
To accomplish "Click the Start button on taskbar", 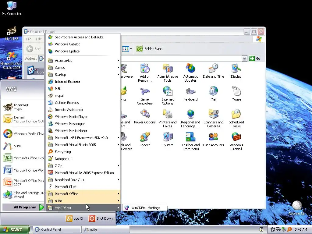I will [x=14, y=230].
